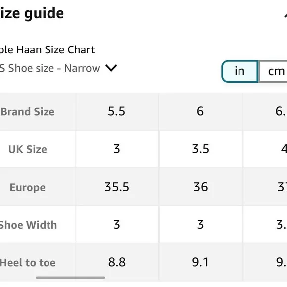
Task: Switch measurements to inches
Action: 240,71
